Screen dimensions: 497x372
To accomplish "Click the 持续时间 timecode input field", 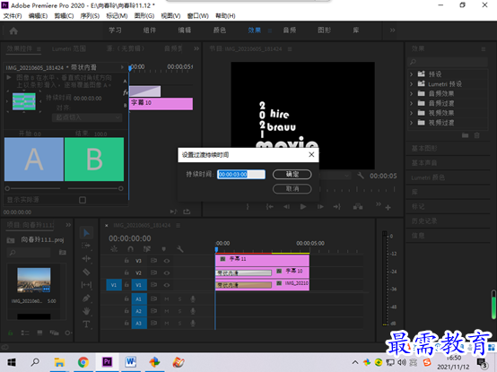I will coord(241,174).
